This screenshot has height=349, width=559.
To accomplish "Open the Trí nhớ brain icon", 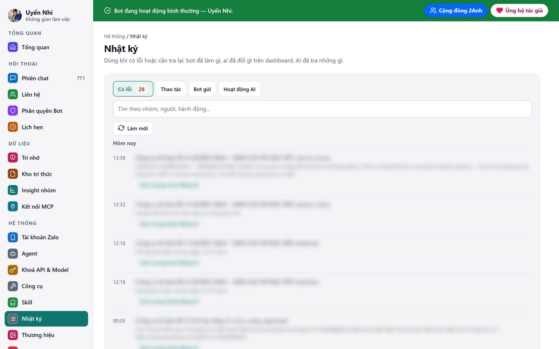I will (13, 158).
